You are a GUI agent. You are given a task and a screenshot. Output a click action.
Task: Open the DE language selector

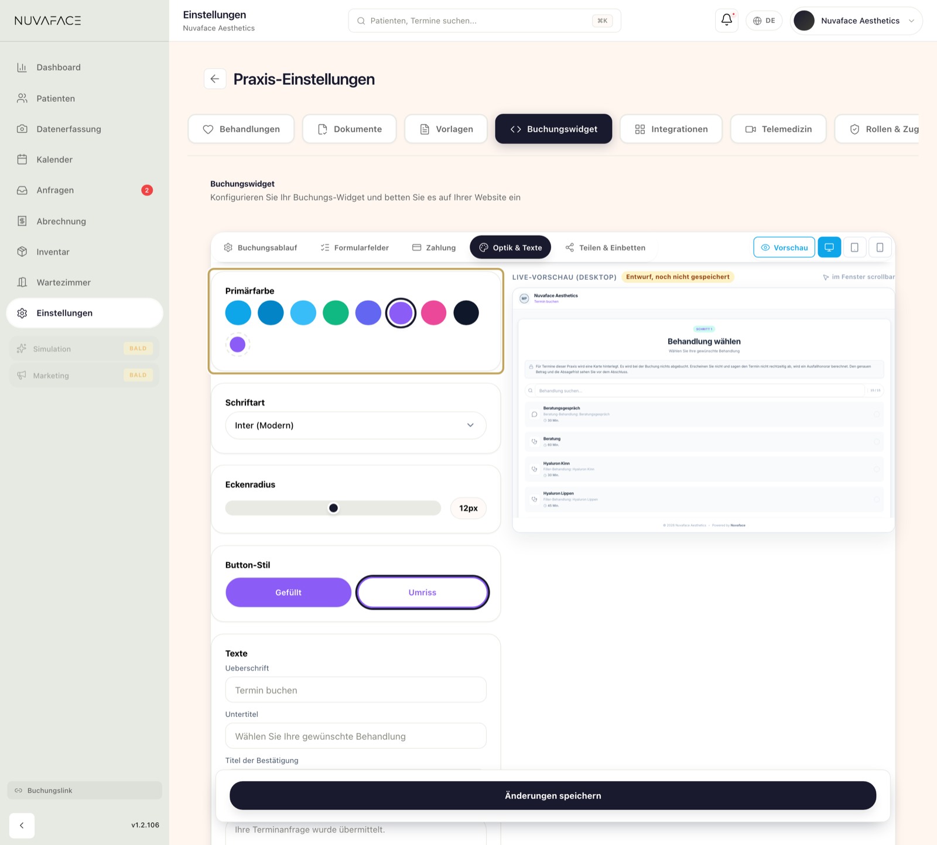(x=764, y=20)
